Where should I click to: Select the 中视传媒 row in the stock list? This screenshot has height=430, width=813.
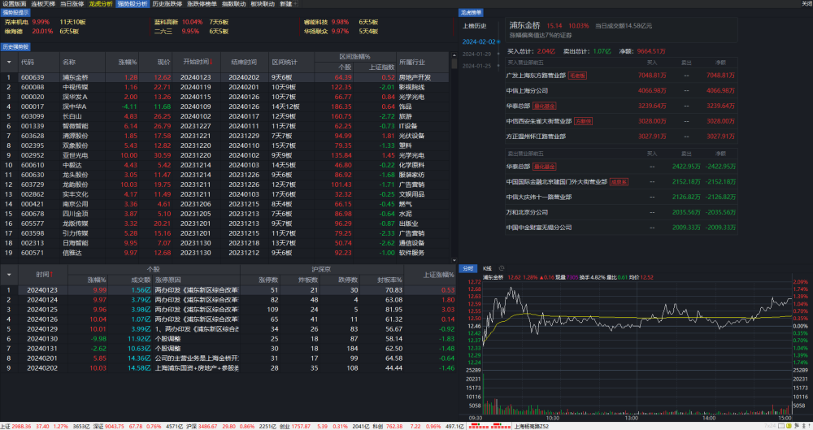pyautogui.click(x=225, y=87)
